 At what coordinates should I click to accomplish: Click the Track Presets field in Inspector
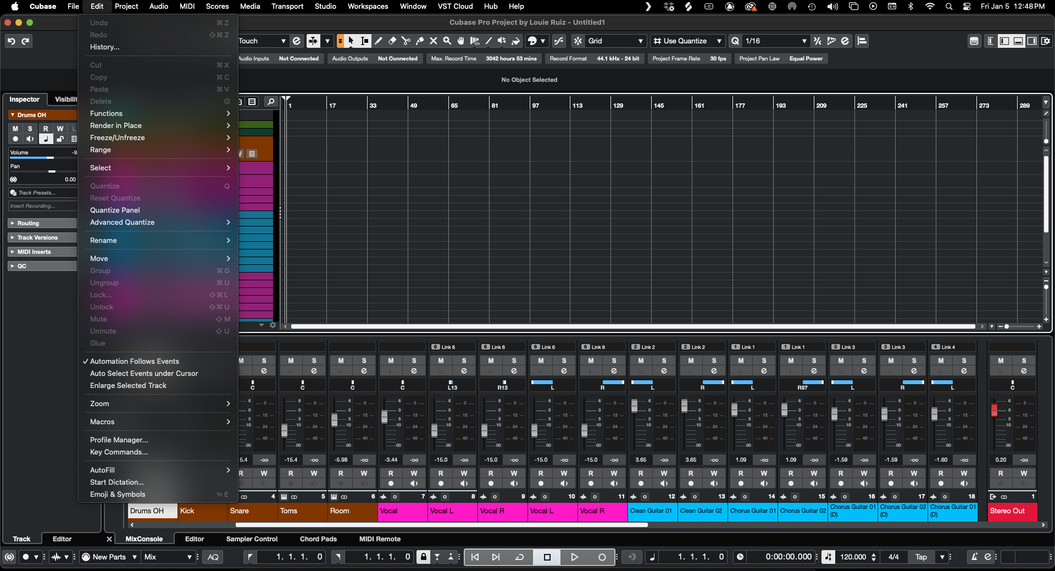[43, 193]
